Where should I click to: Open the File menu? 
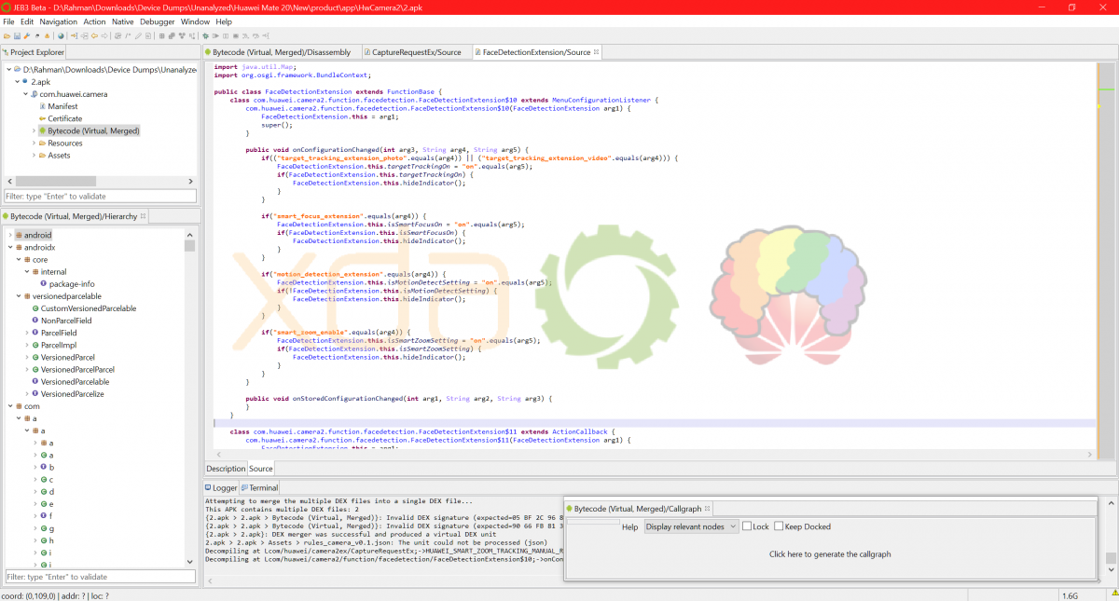[8, 21]
